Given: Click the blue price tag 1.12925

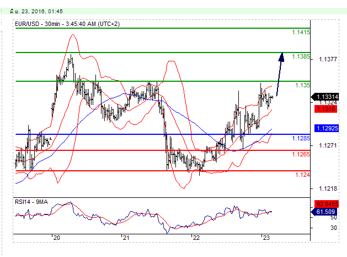Looking at the screenshot, I should (x=327, y=128).
